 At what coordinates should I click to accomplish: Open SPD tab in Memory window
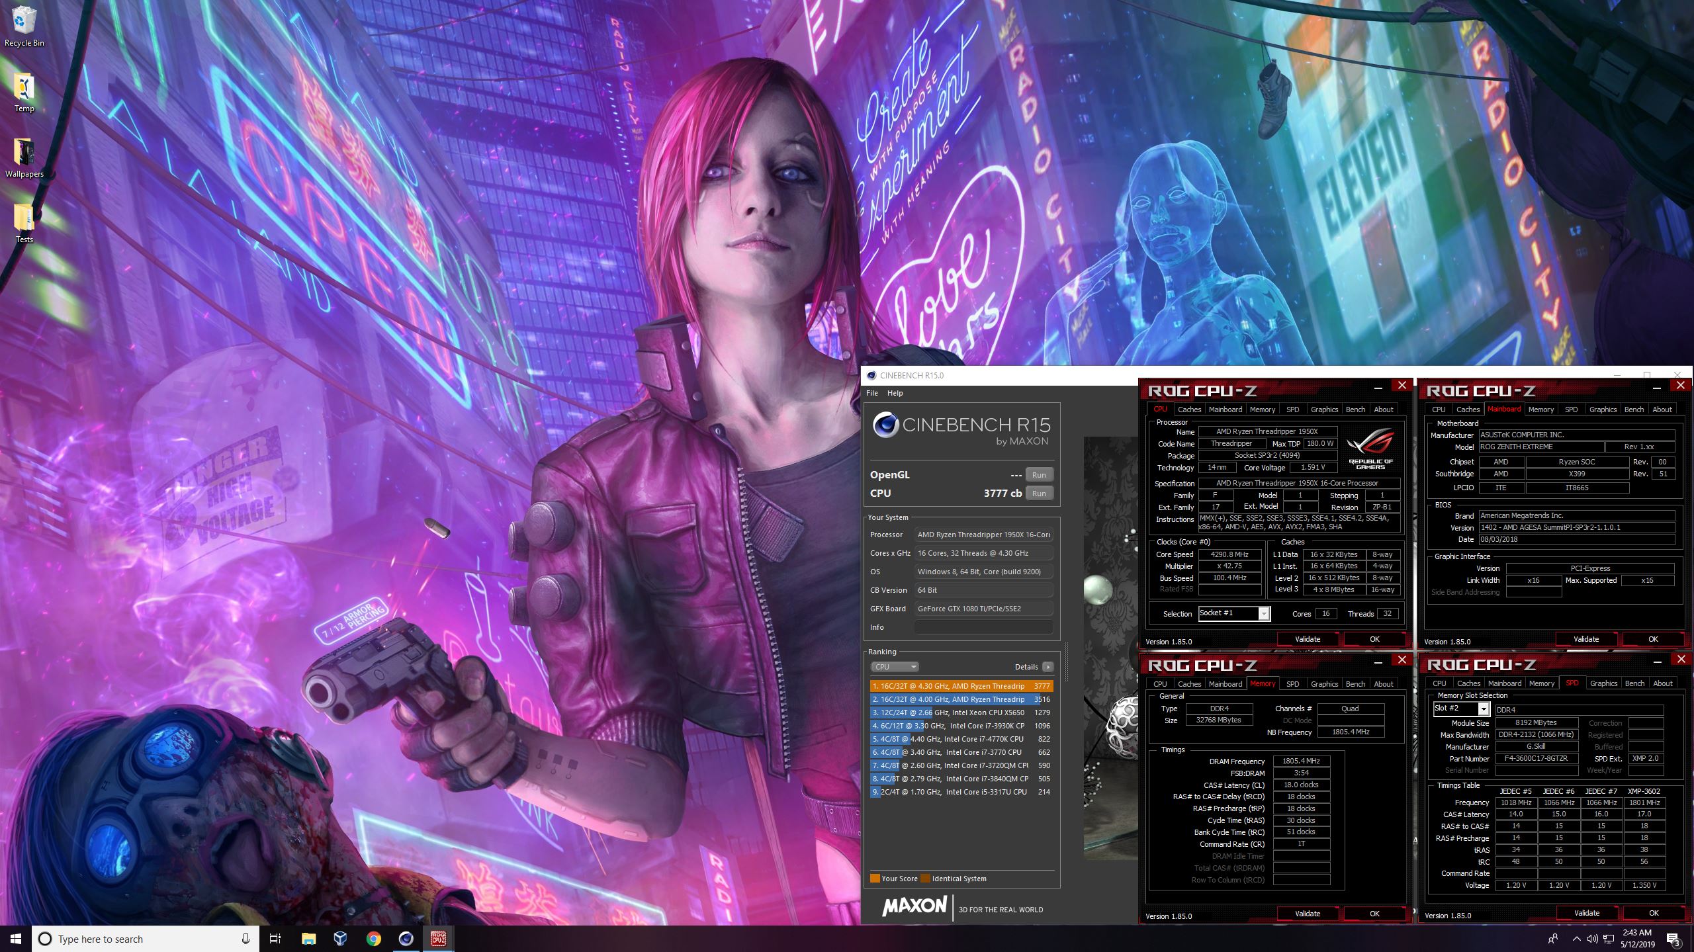point(1292,684)
